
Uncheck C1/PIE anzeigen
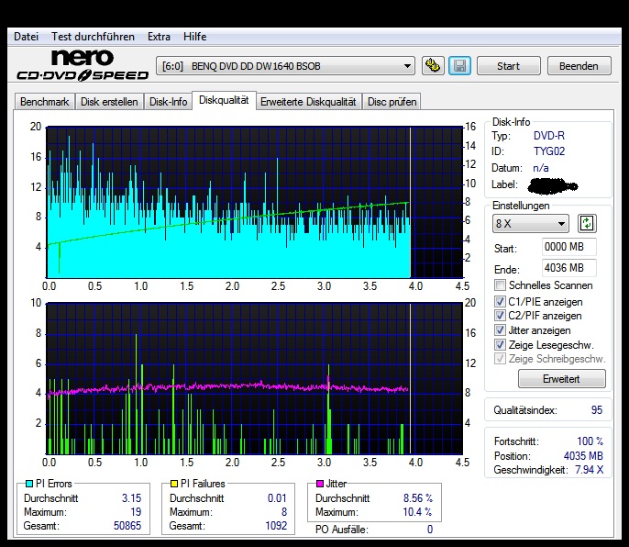tap(500, 301)
